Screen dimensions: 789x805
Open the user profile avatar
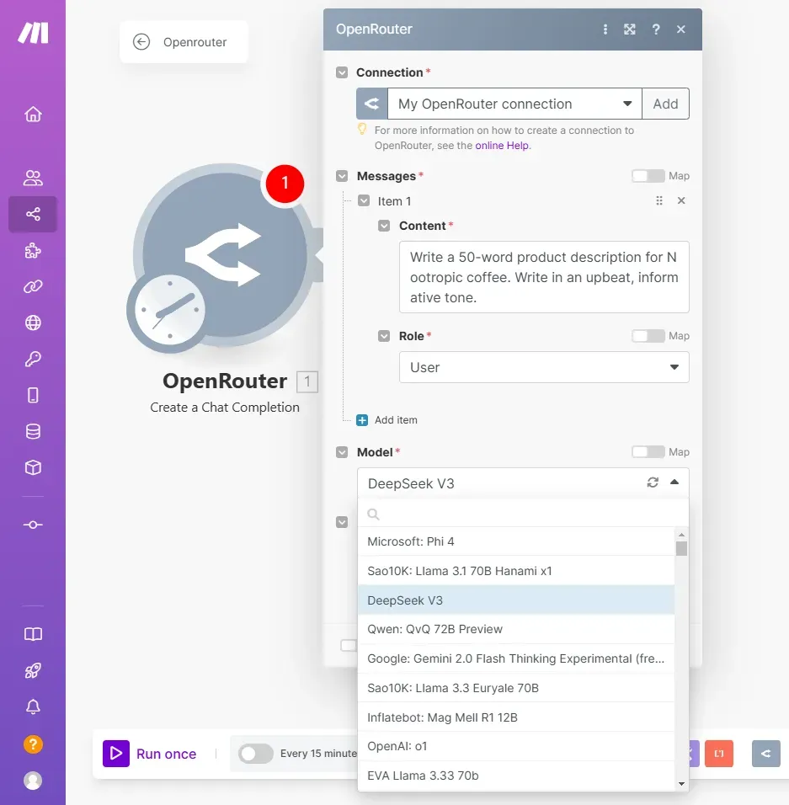[x=33, y=781]
